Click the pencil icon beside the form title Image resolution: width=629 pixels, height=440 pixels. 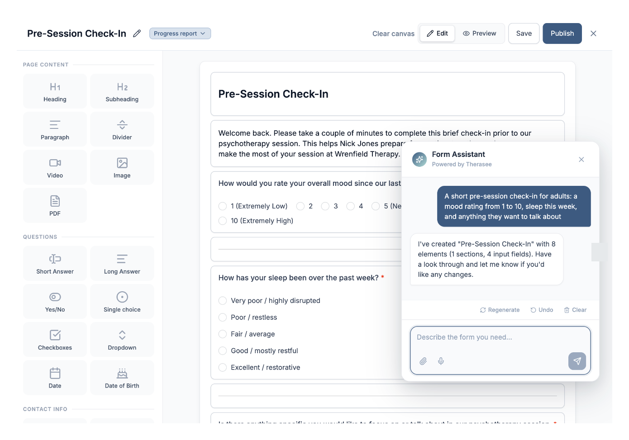(137, 33)
